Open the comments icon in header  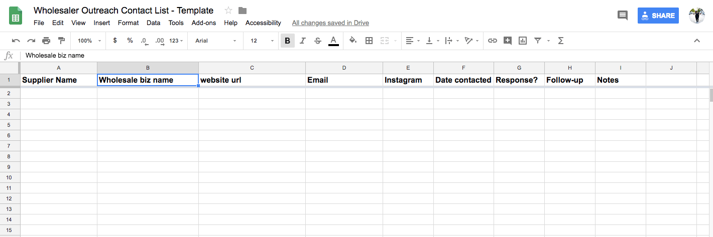point(623,16)
